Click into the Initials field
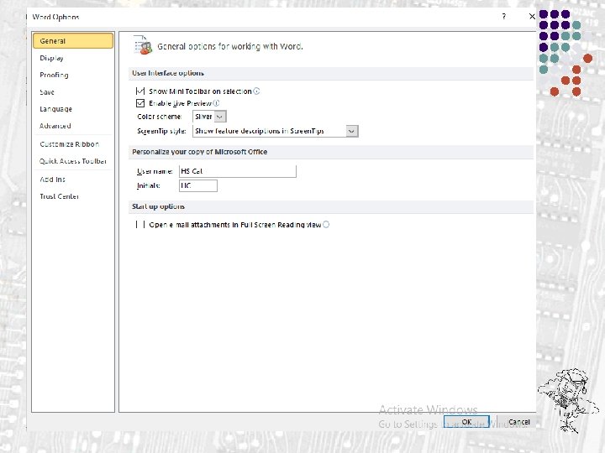605x453 pixels. coord(198,185)
